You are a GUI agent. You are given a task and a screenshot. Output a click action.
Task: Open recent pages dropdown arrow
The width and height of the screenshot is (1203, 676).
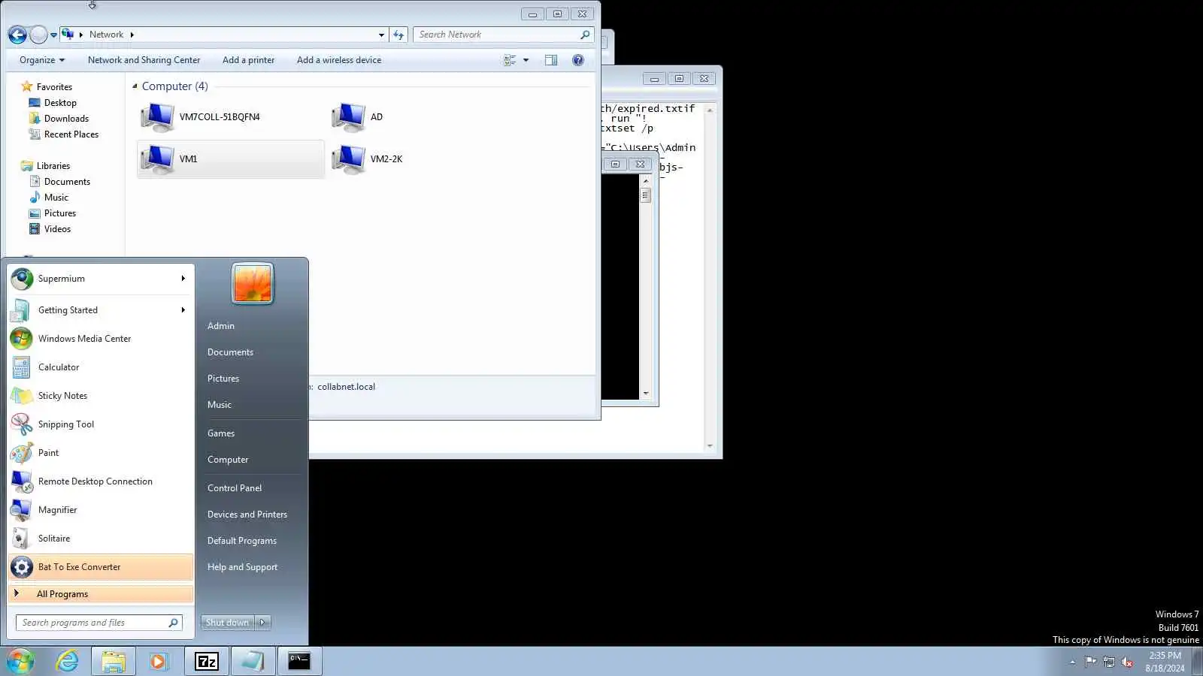[x=53, y=35]
